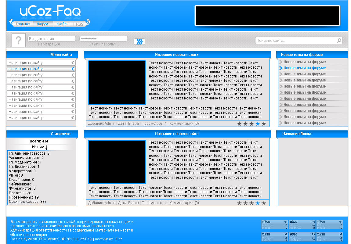
Task: Click the search magnifier icon
Action: [x=339, y=41]
